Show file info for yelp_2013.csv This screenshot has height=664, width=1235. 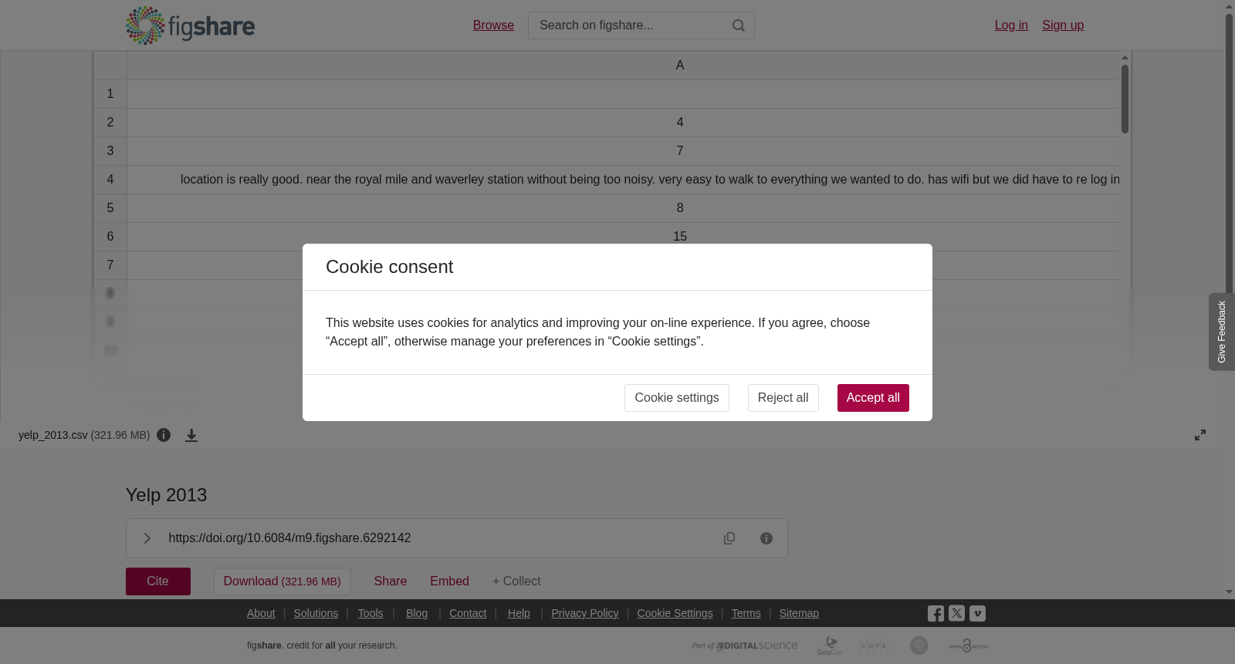coord(164,435)
